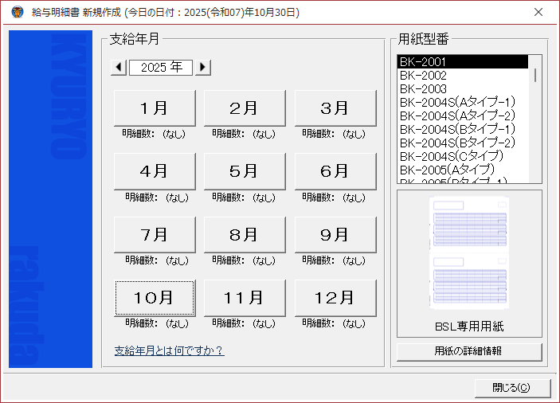Click the BSL専用用紙 preview thumbnail
The height and width of the screenshot is (403, 560).
[468, 253]
